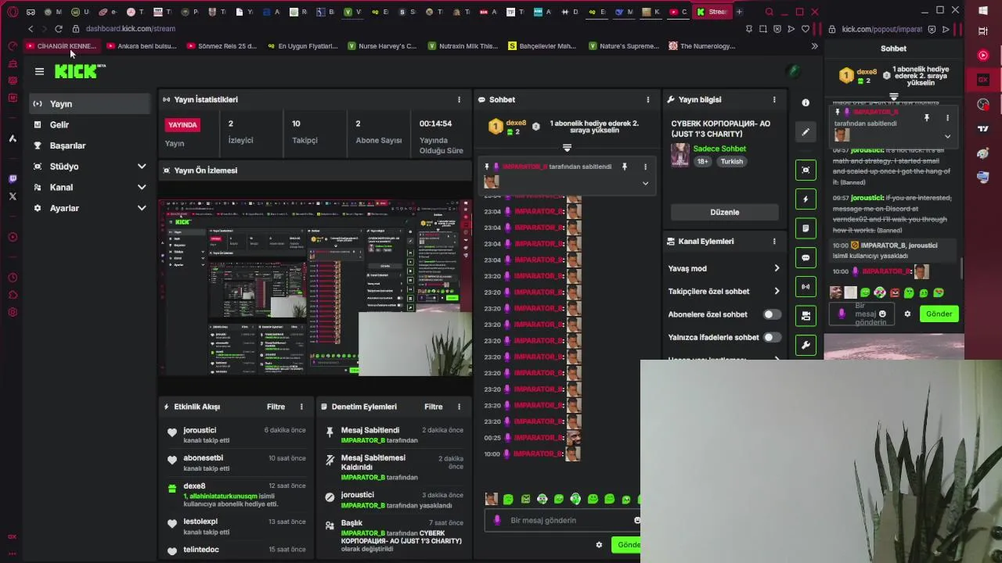Click Gönder button in popout chat
1002x563 pixels.
tap(939, 314)
